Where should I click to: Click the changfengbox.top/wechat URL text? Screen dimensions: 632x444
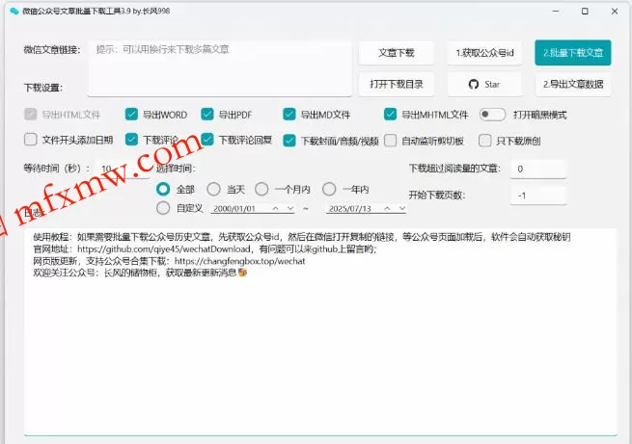click(x=240, y=261)
